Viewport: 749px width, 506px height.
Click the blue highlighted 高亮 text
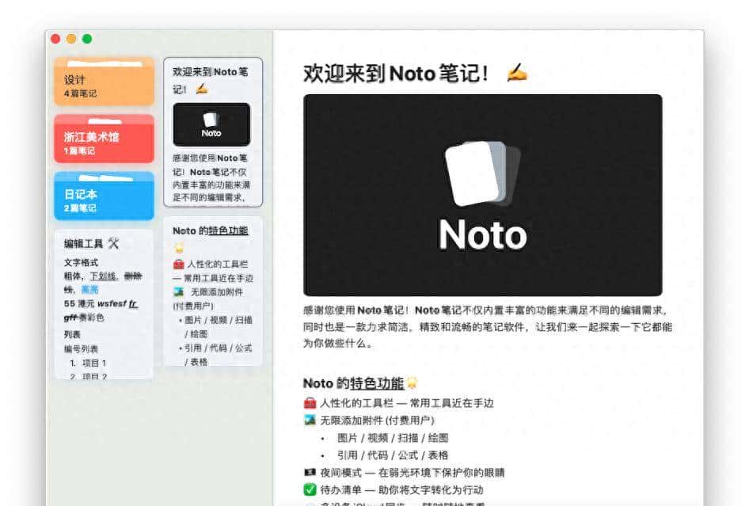pyautogui.click(x=89, y=290)
